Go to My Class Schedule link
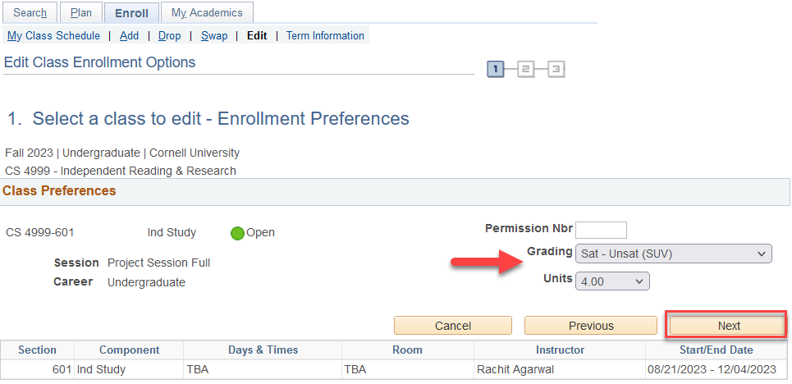 (x=53, y=36)
